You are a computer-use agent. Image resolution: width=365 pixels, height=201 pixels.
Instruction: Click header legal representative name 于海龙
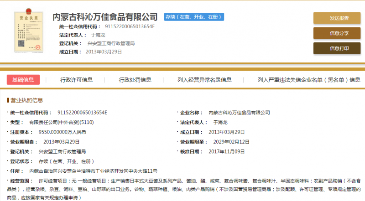[98, 35]
